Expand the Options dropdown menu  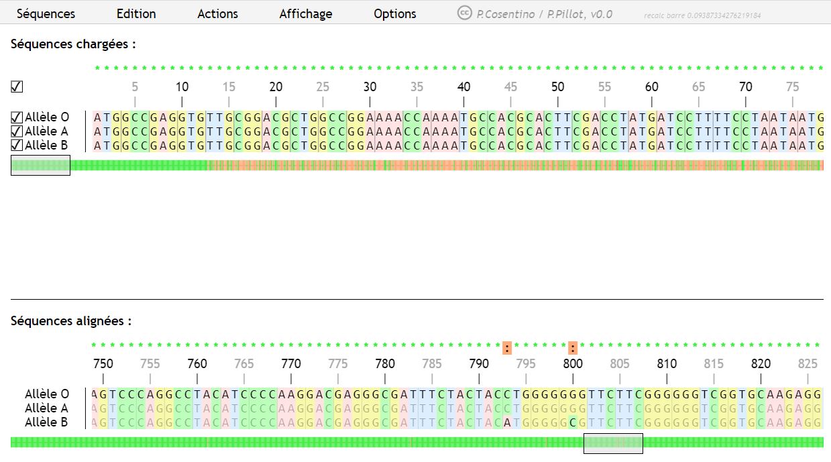click(395, 13)
